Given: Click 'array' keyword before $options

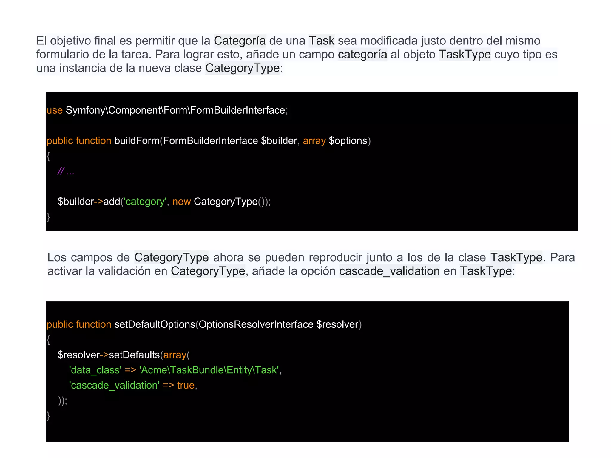Looking at the screenshot, I should pos(314,141).
